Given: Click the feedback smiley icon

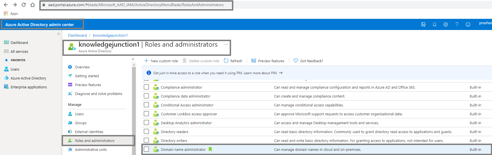Looking at the screenshot, I should [468, 24].
